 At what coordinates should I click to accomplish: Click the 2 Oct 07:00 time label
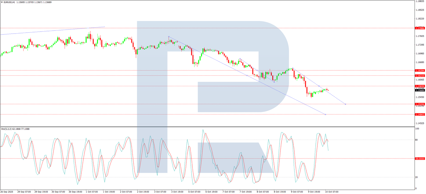tap(126, 192)
